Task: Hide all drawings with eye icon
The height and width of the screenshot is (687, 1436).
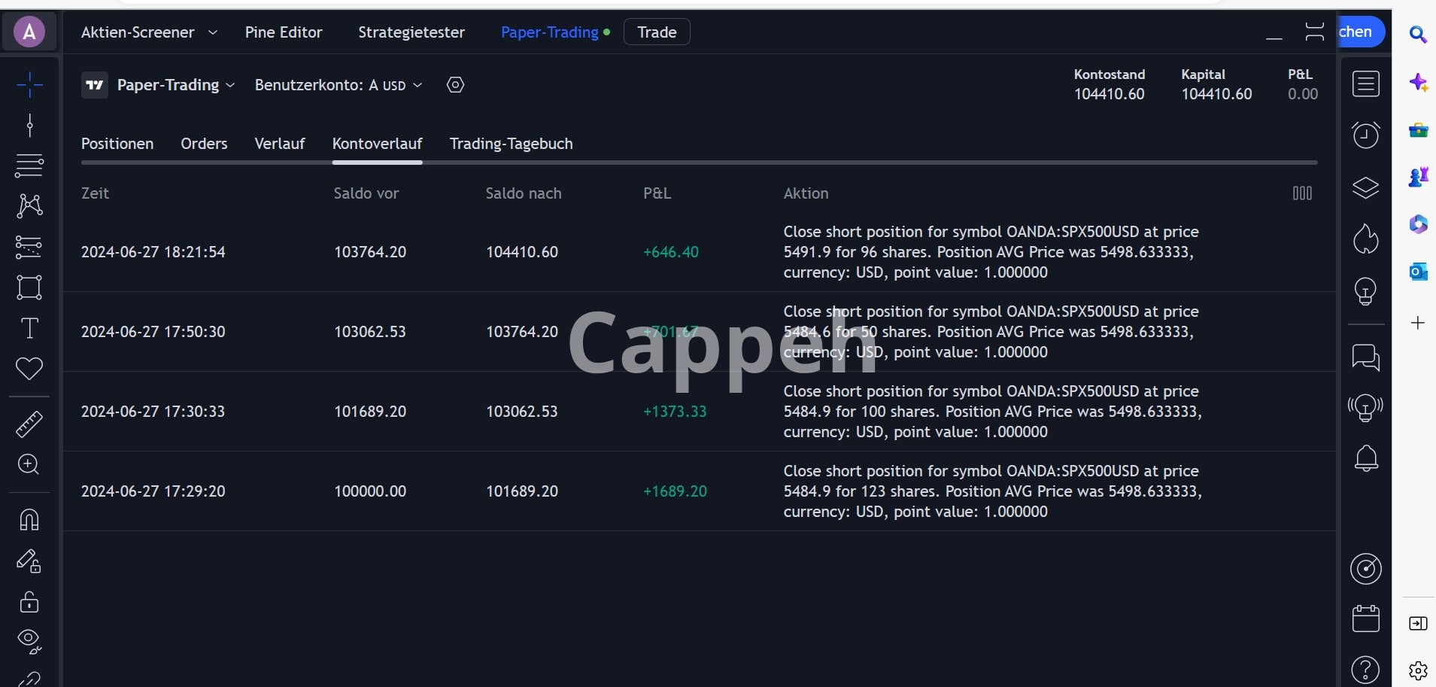Action: point(29,640)
